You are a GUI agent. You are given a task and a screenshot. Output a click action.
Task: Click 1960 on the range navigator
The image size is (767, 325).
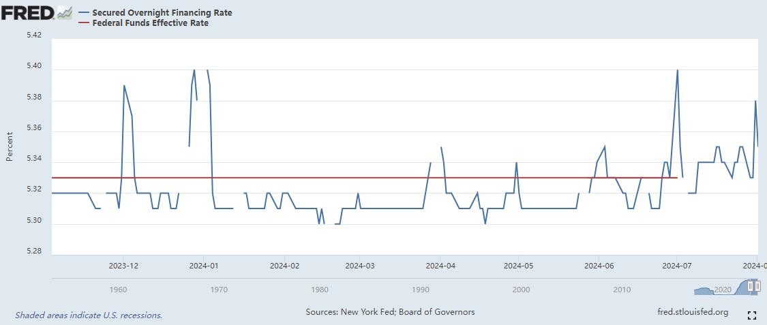[118, 290]
